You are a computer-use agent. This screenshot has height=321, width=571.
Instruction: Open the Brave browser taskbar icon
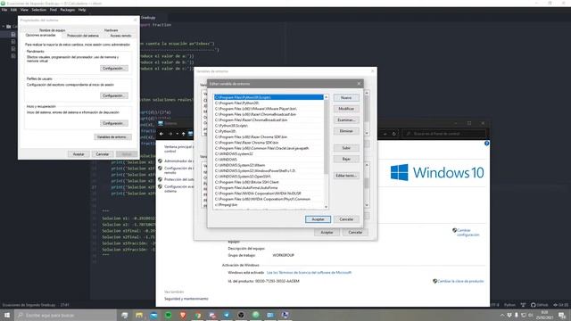(x=183, y=315)
